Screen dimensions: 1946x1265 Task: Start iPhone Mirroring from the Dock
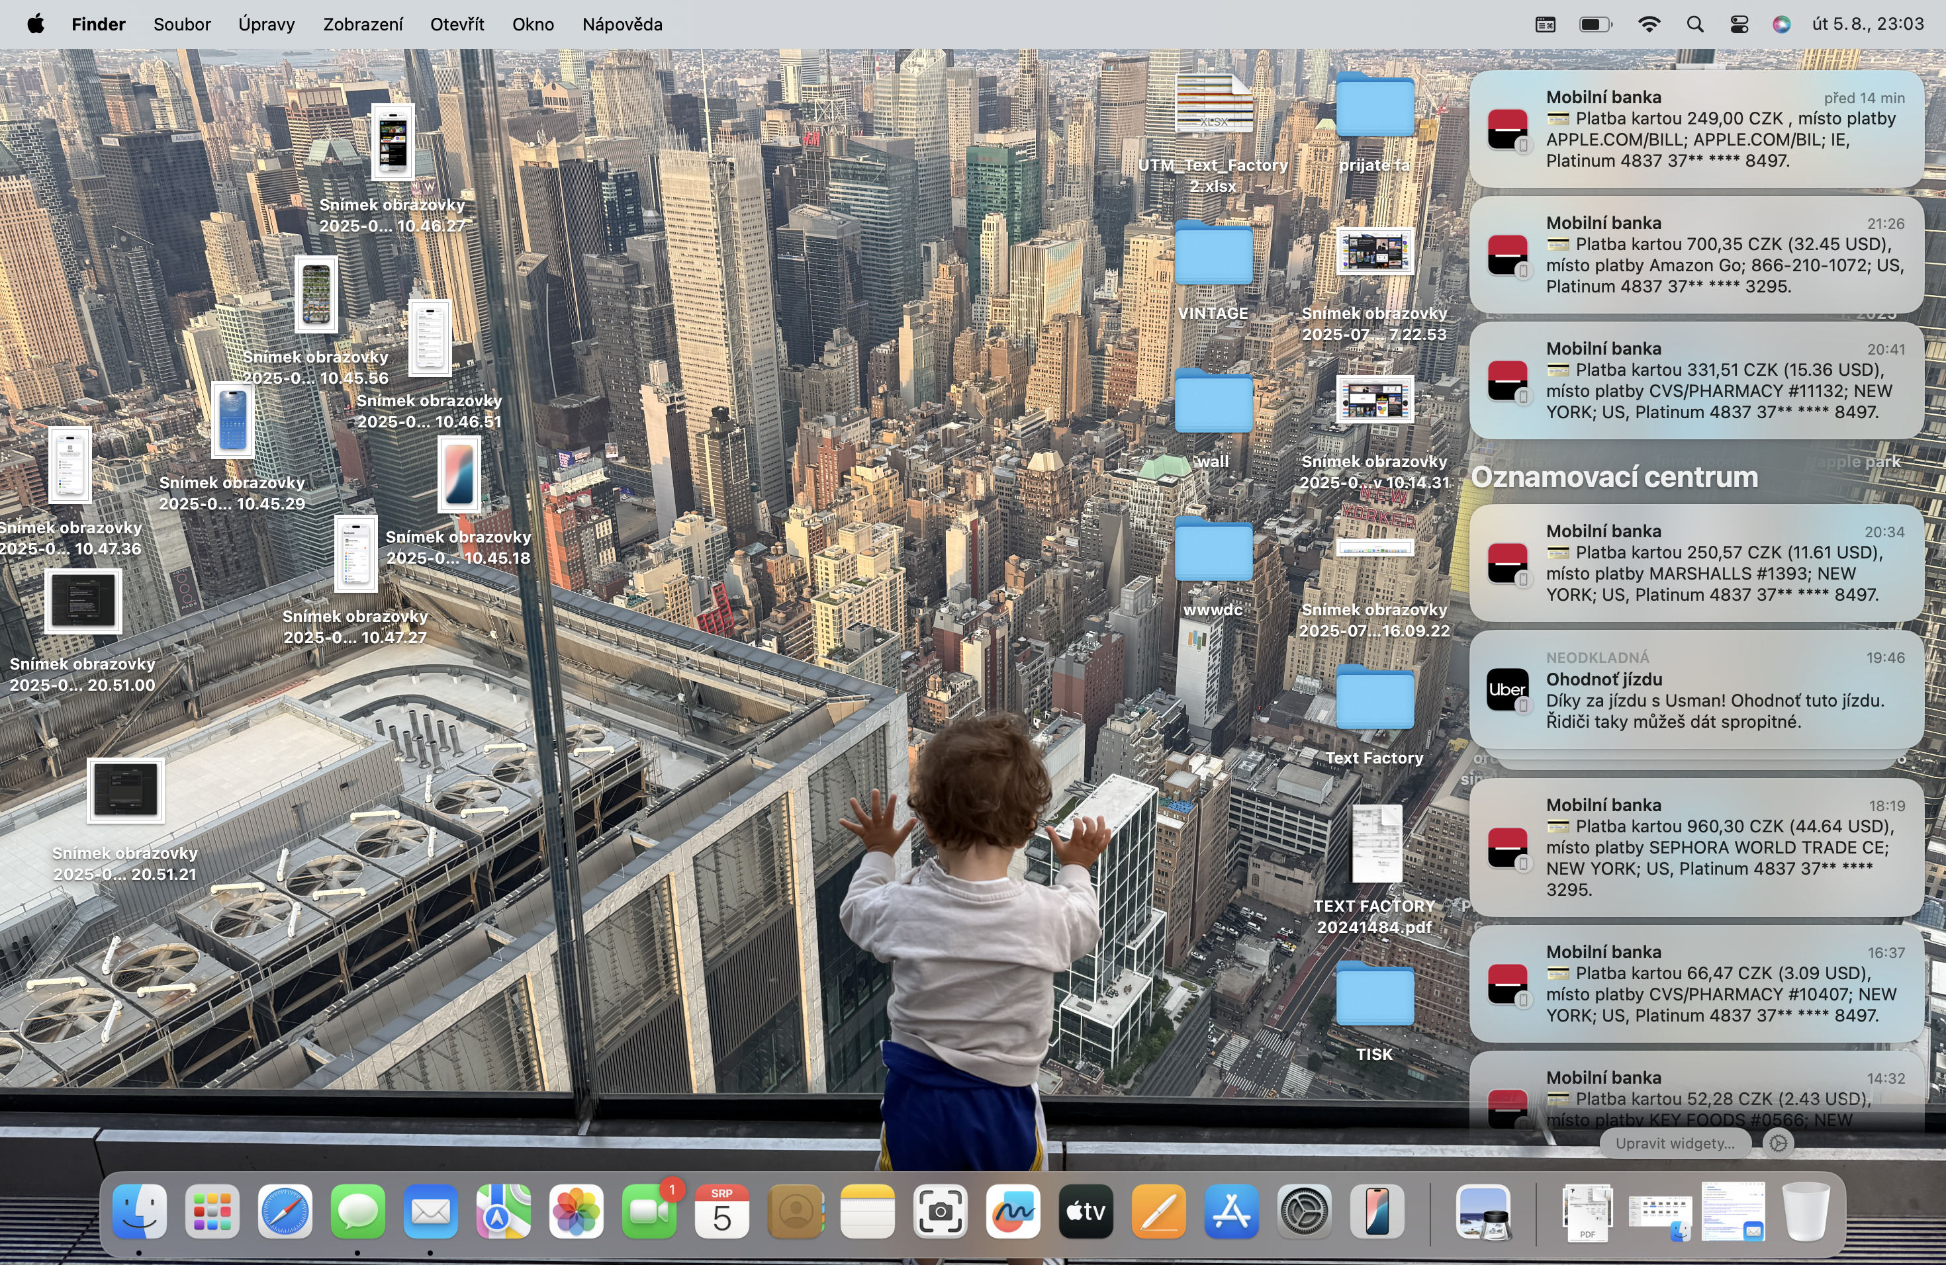tap(1376, 1213)
